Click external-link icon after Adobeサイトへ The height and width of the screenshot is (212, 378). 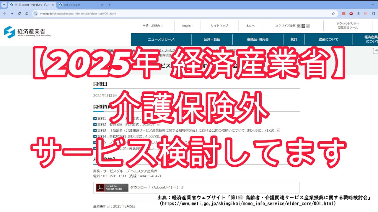point(182,188)
